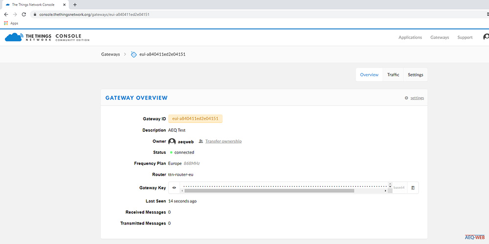Click the browser back arrow
The image size is (489, 244).
pos(6,14)
